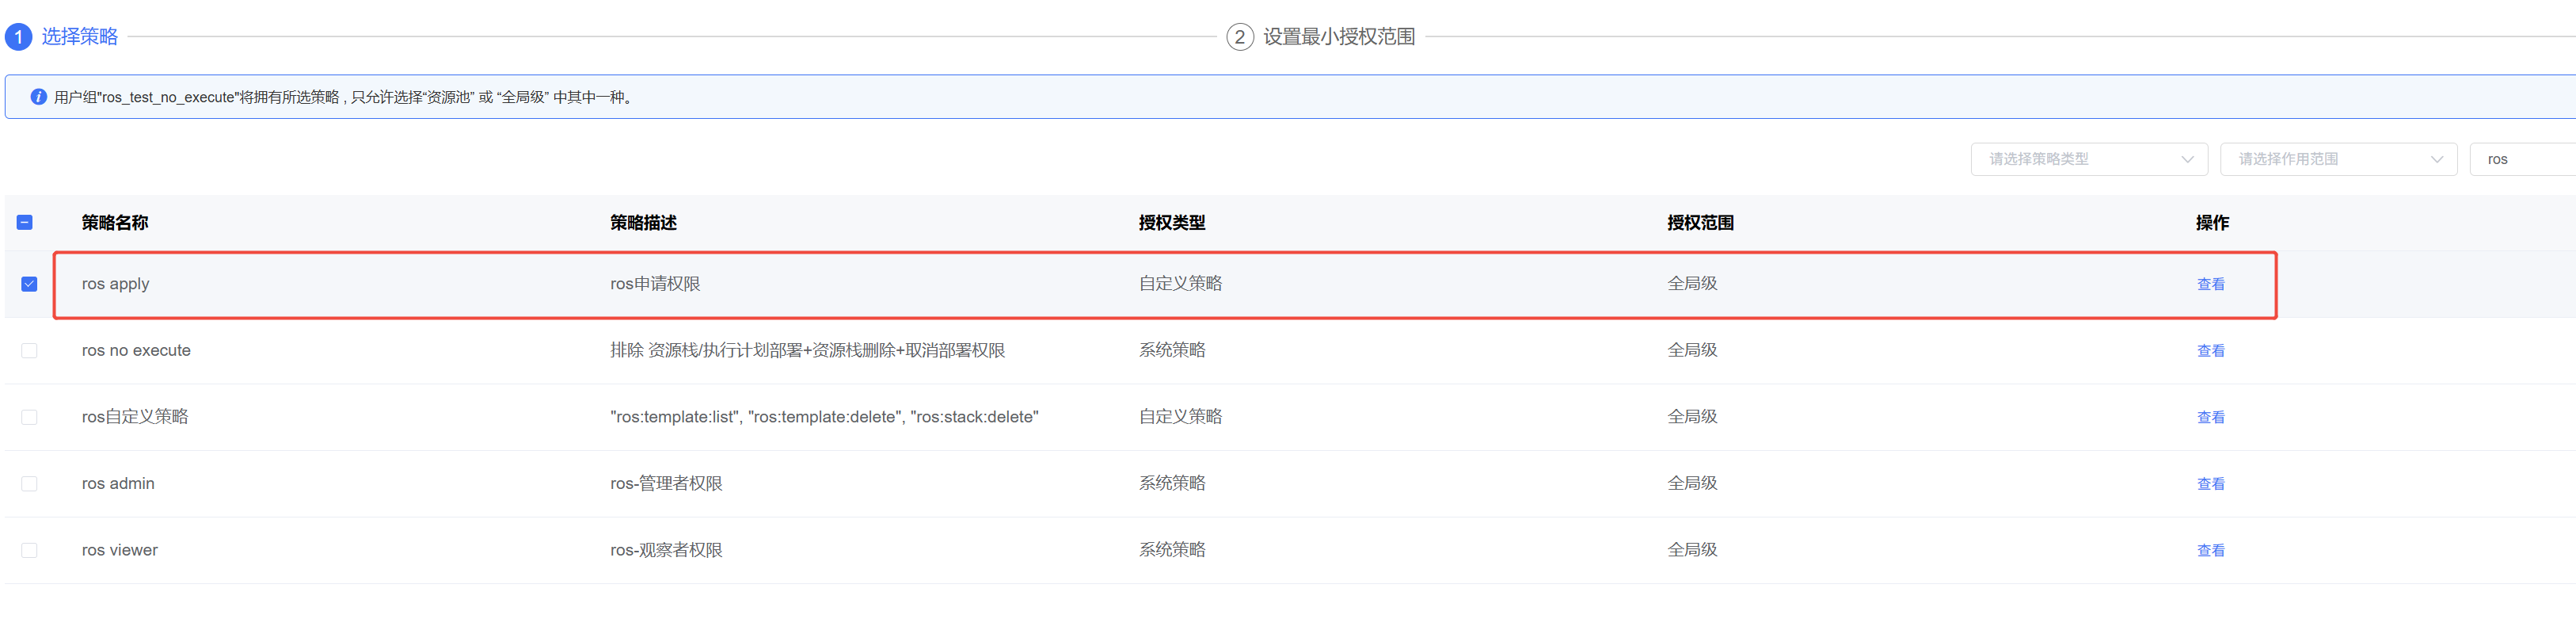Click 查看 for the ros自定义策略 policy

click(x=2210, y=417)
